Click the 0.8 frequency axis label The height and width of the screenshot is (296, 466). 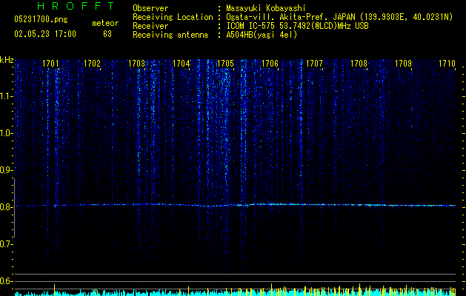coord(6,207)
